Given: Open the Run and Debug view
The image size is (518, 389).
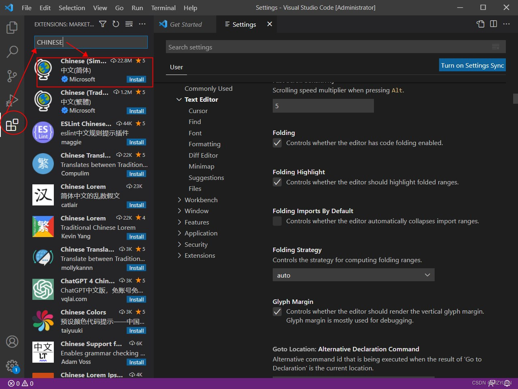Looking at the screenshot, I should coord(12,100).
